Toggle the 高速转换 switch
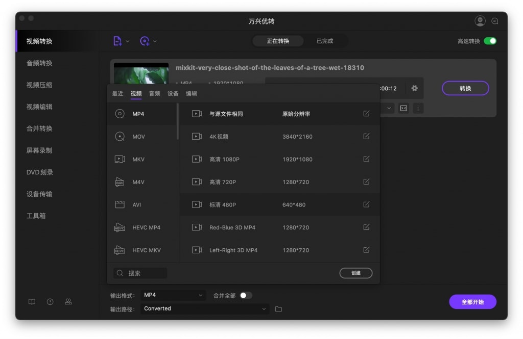523x339 pixels. point(490,41)
